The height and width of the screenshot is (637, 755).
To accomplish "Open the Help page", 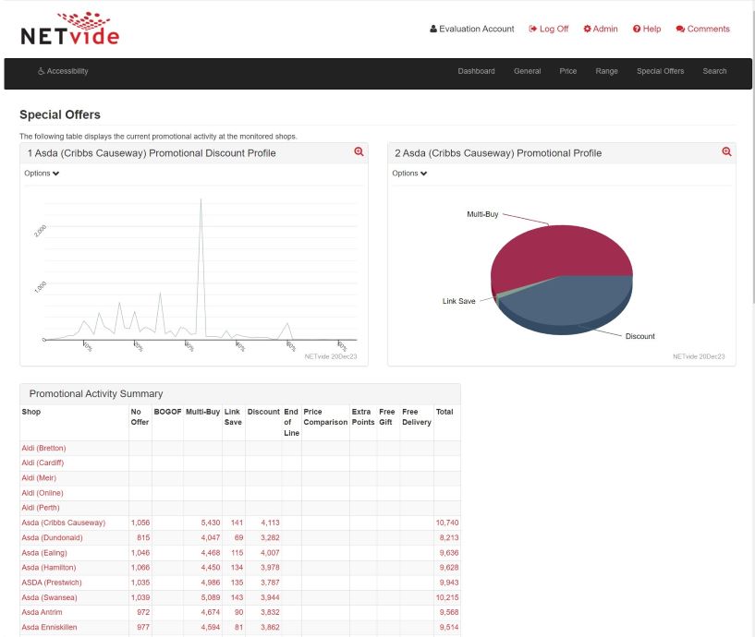I will [647, 29].
